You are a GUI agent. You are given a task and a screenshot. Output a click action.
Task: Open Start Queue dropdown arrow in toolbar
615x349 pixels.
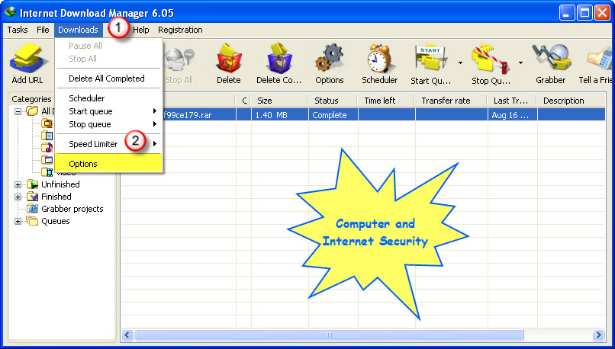[x=460, y=62]
